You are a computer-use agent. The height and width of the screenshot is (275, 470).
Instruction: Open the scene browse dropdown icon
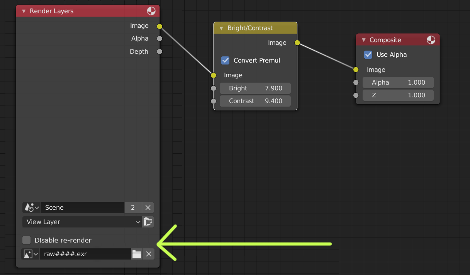pyautogui.click(x=32, y=207)
